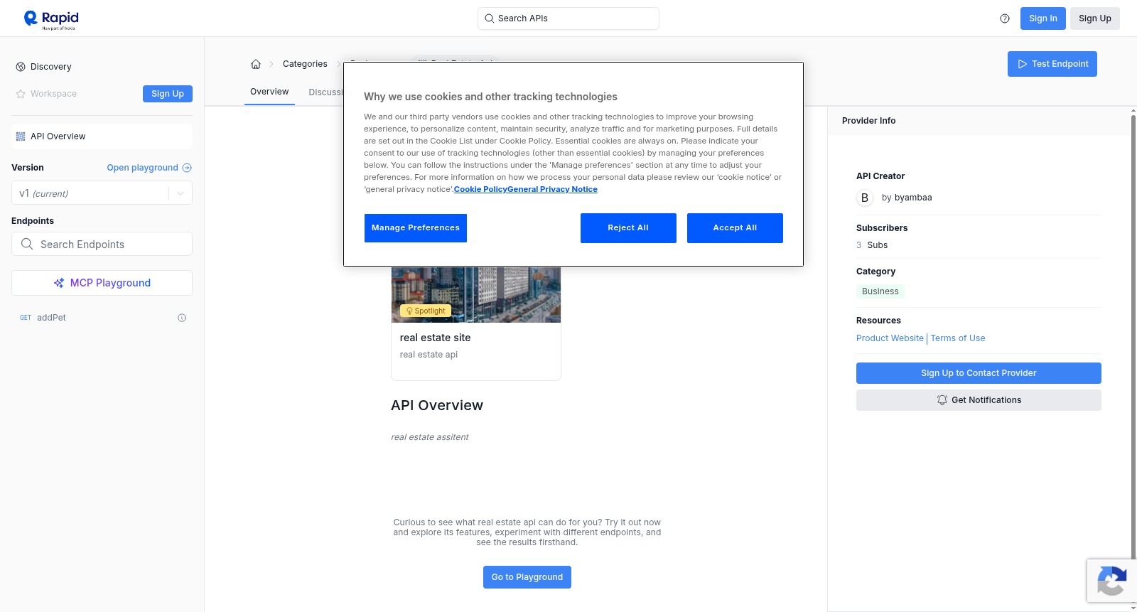Click the play icon in Test Endpoint
Viewport: 1137px width, 612px height.
click(1023, 64)
